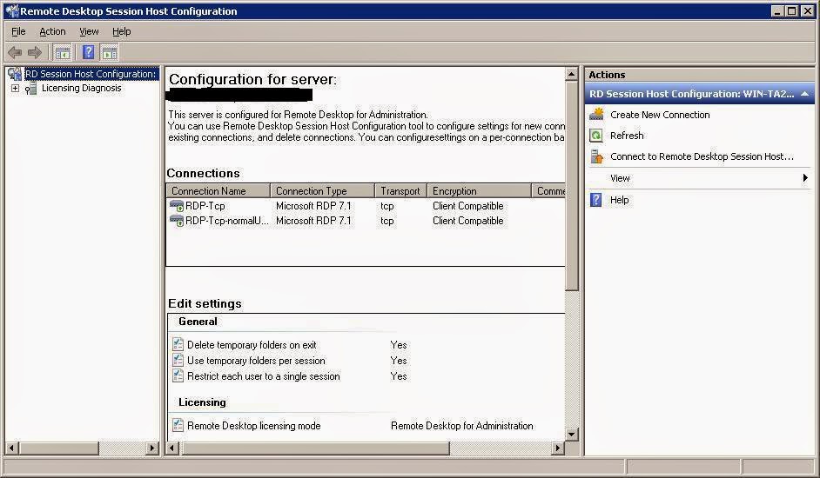The height and width of the screenshot is (478, 820).
Task: Click the Delete temporary folders setting icon
Action: [178, 344]
